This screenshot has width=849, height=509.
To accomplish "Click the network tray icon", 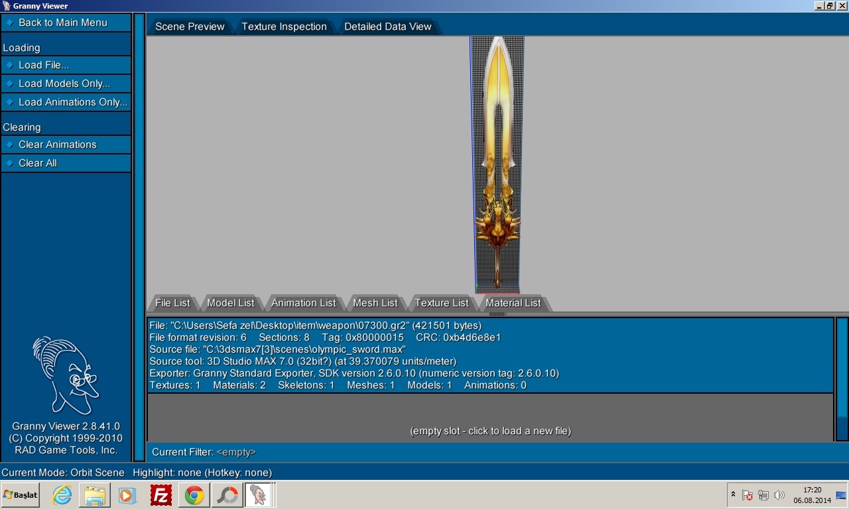I will [763, 495].
